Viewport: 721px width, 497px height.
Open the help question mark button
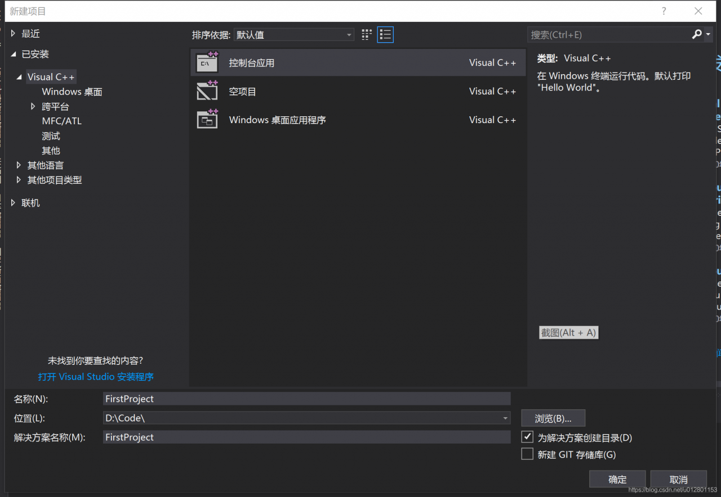(664, 11)
